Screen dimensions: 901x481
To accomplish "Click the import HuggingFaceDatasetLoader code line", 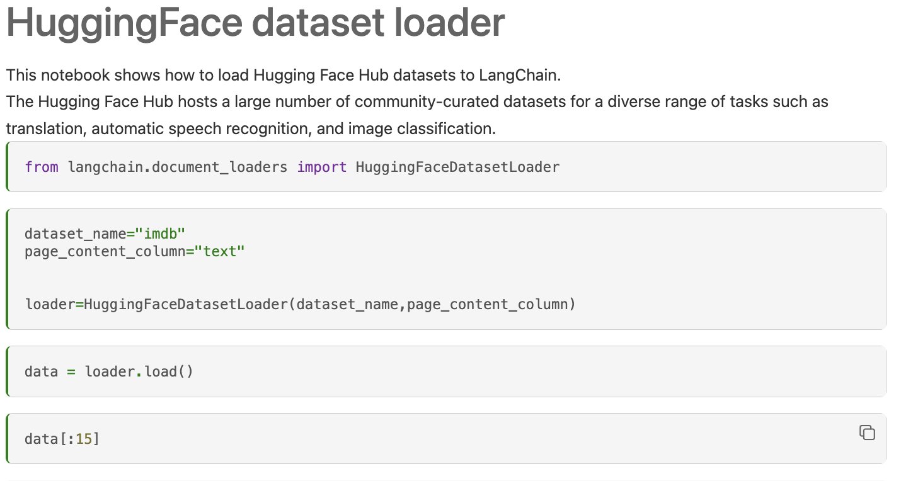I will (x=292, y=167).
